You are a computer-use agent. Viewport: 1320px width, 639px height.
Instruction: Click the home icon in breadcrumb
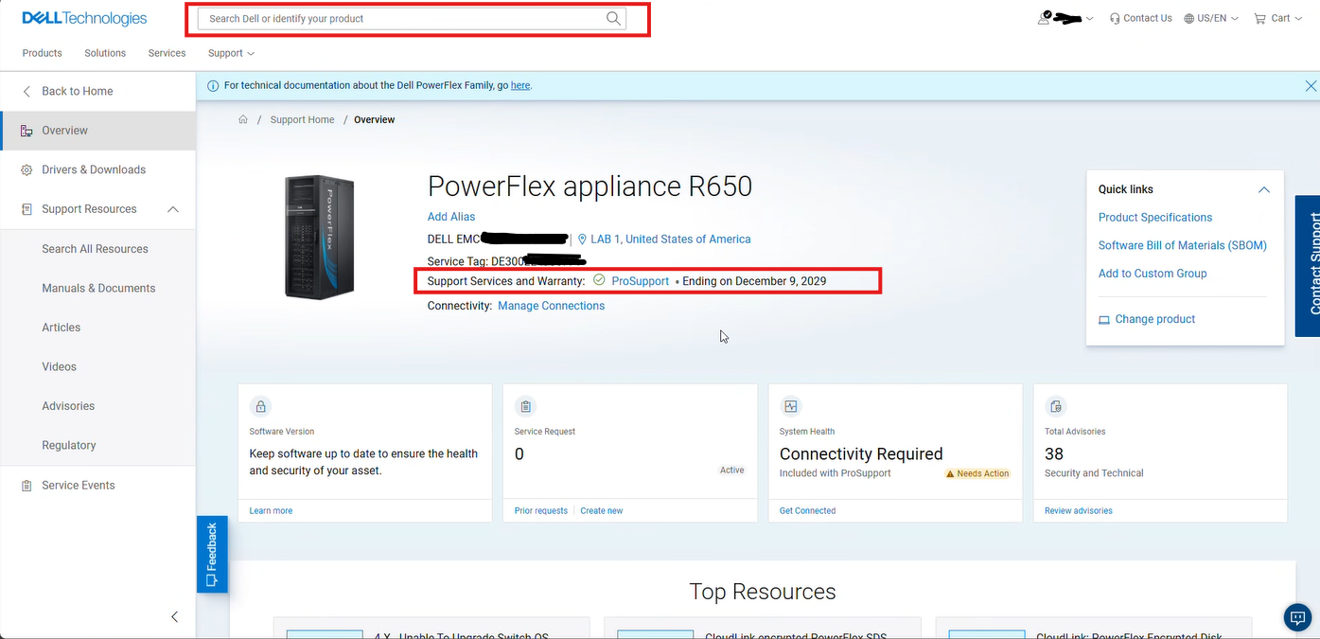pyautogui.click(x=243, y=119)
